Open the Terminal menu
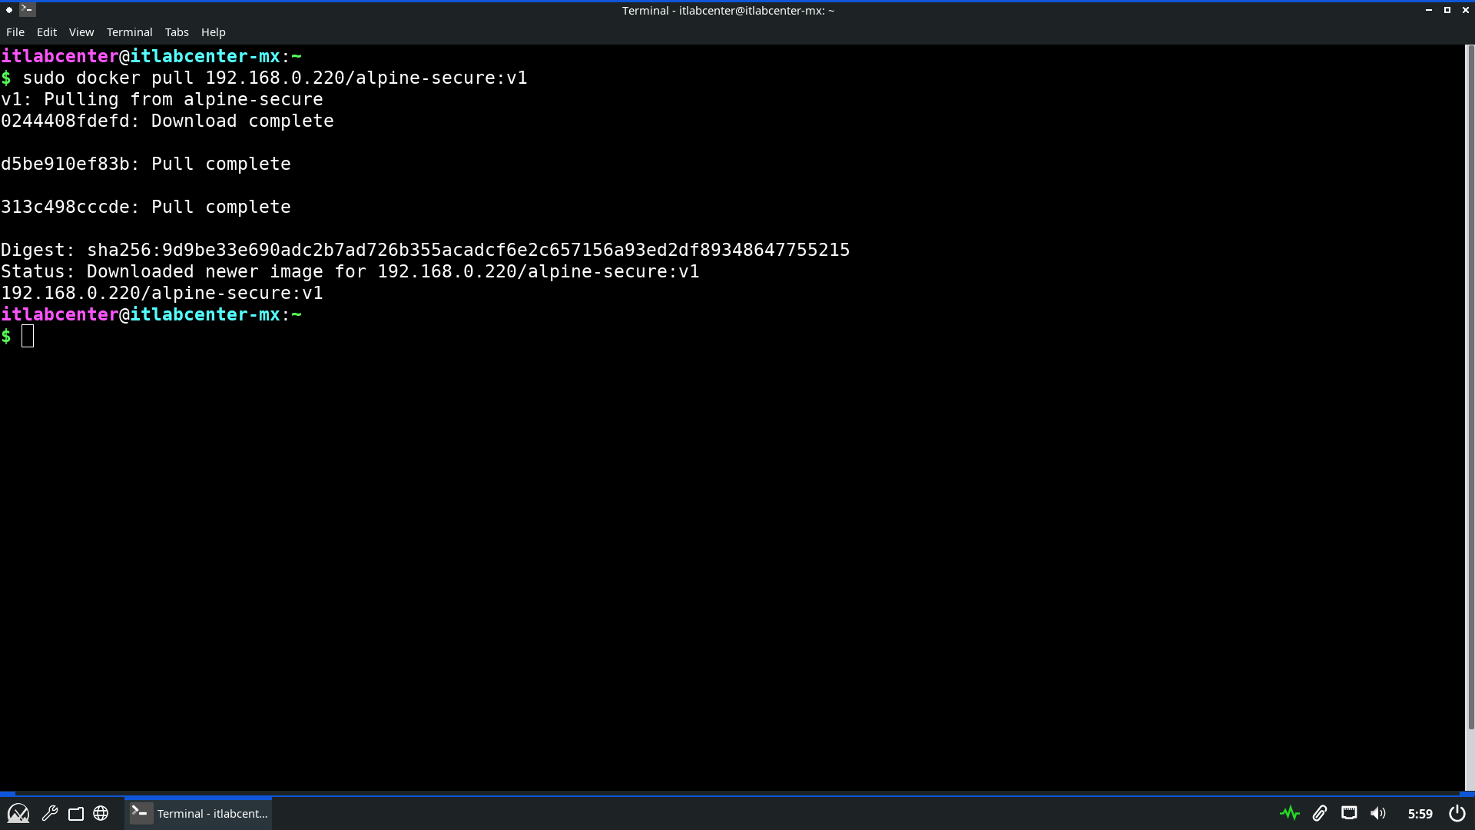Screen dimensions: 1475x830 click(x=129, y=32)
